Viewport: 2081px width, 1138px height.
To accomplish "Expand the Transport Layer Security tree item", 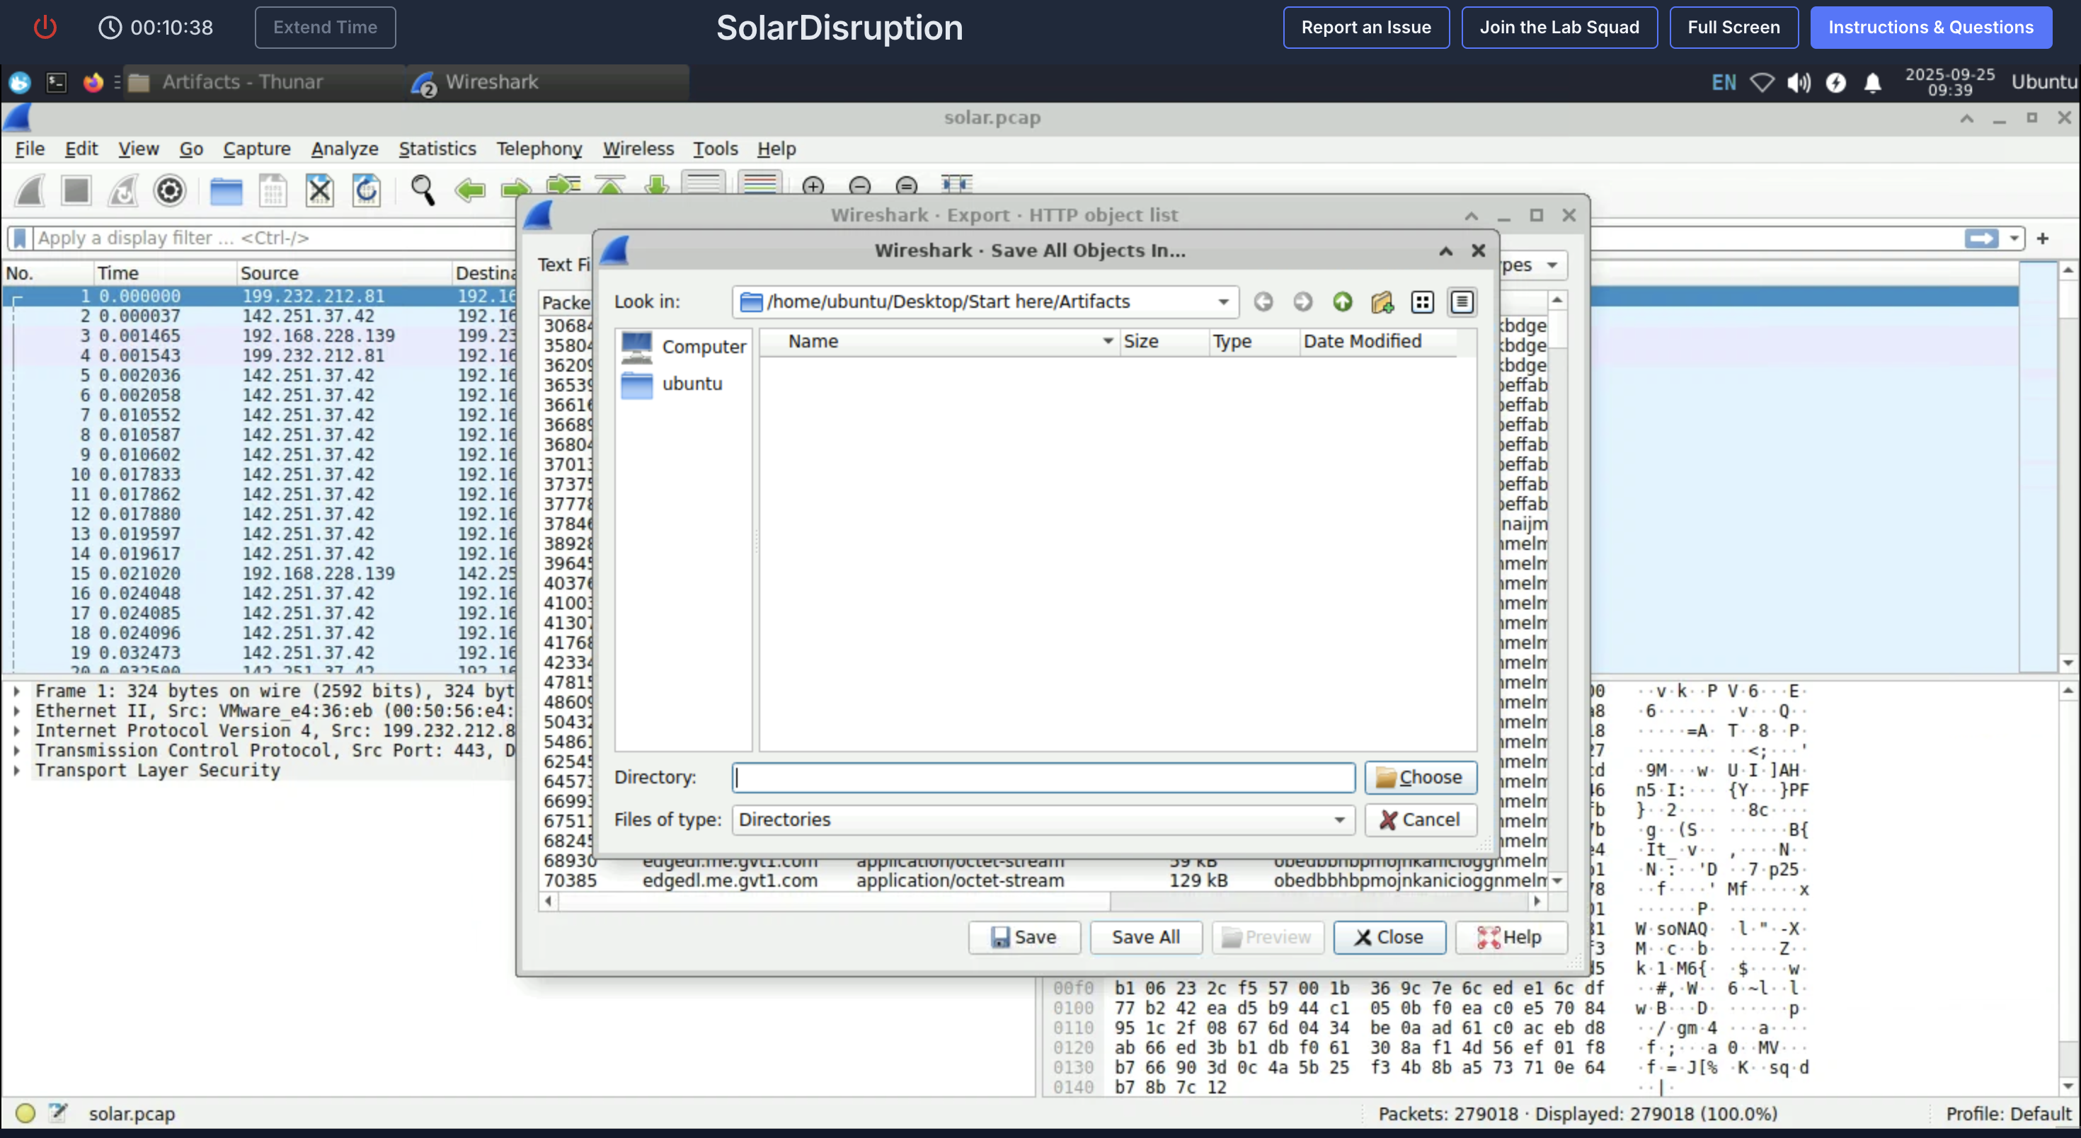I will point(16,771).
